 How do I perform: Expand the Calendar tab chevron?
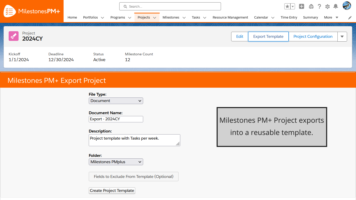tap(273, 18)
